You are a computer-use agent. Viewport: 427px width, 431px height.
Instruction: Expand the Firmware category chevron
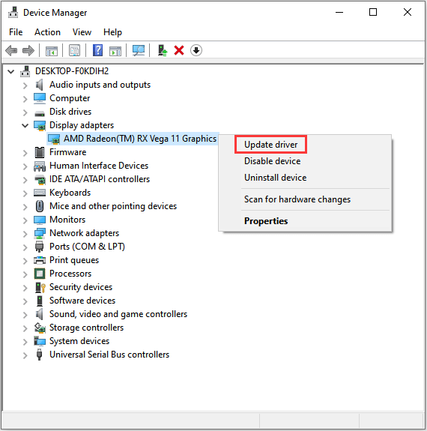click(25, 153)
